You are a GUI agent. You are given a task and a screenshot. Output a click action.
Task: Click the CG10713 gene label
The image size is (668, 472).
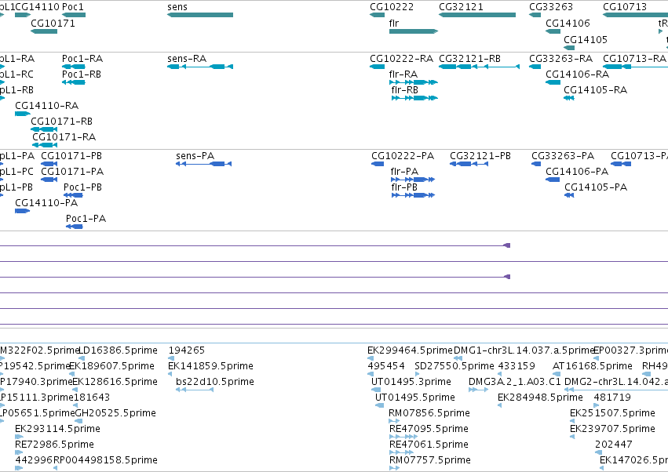625,7
